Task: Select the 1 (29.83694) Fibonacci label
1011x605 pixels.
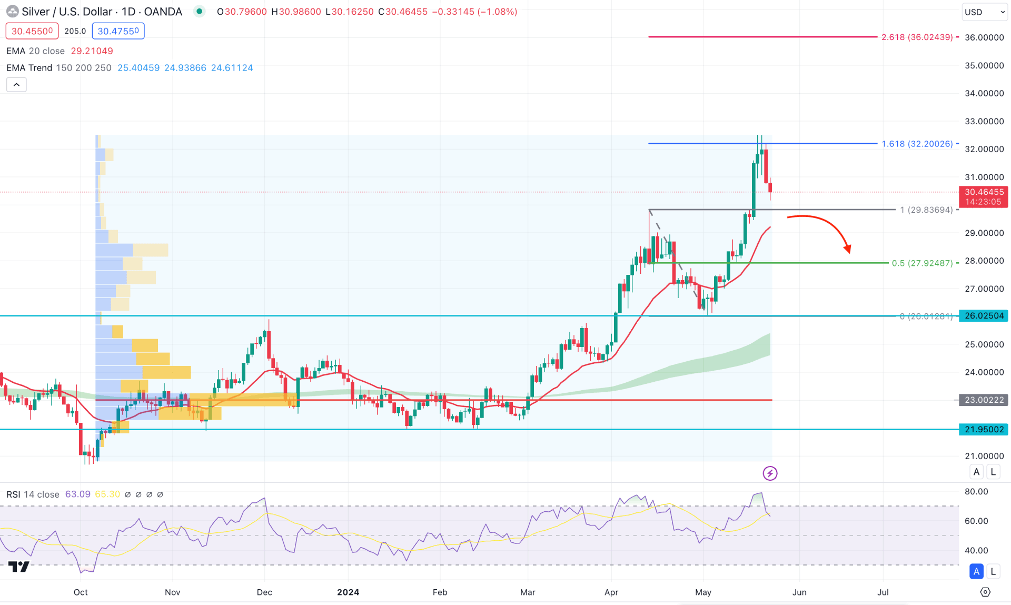Action: [x=926, y=210]
